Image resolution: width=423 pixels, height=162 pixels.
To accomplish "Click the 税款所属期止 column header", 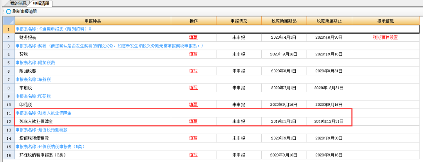I will pyautogui.click(x=329, y=21).
